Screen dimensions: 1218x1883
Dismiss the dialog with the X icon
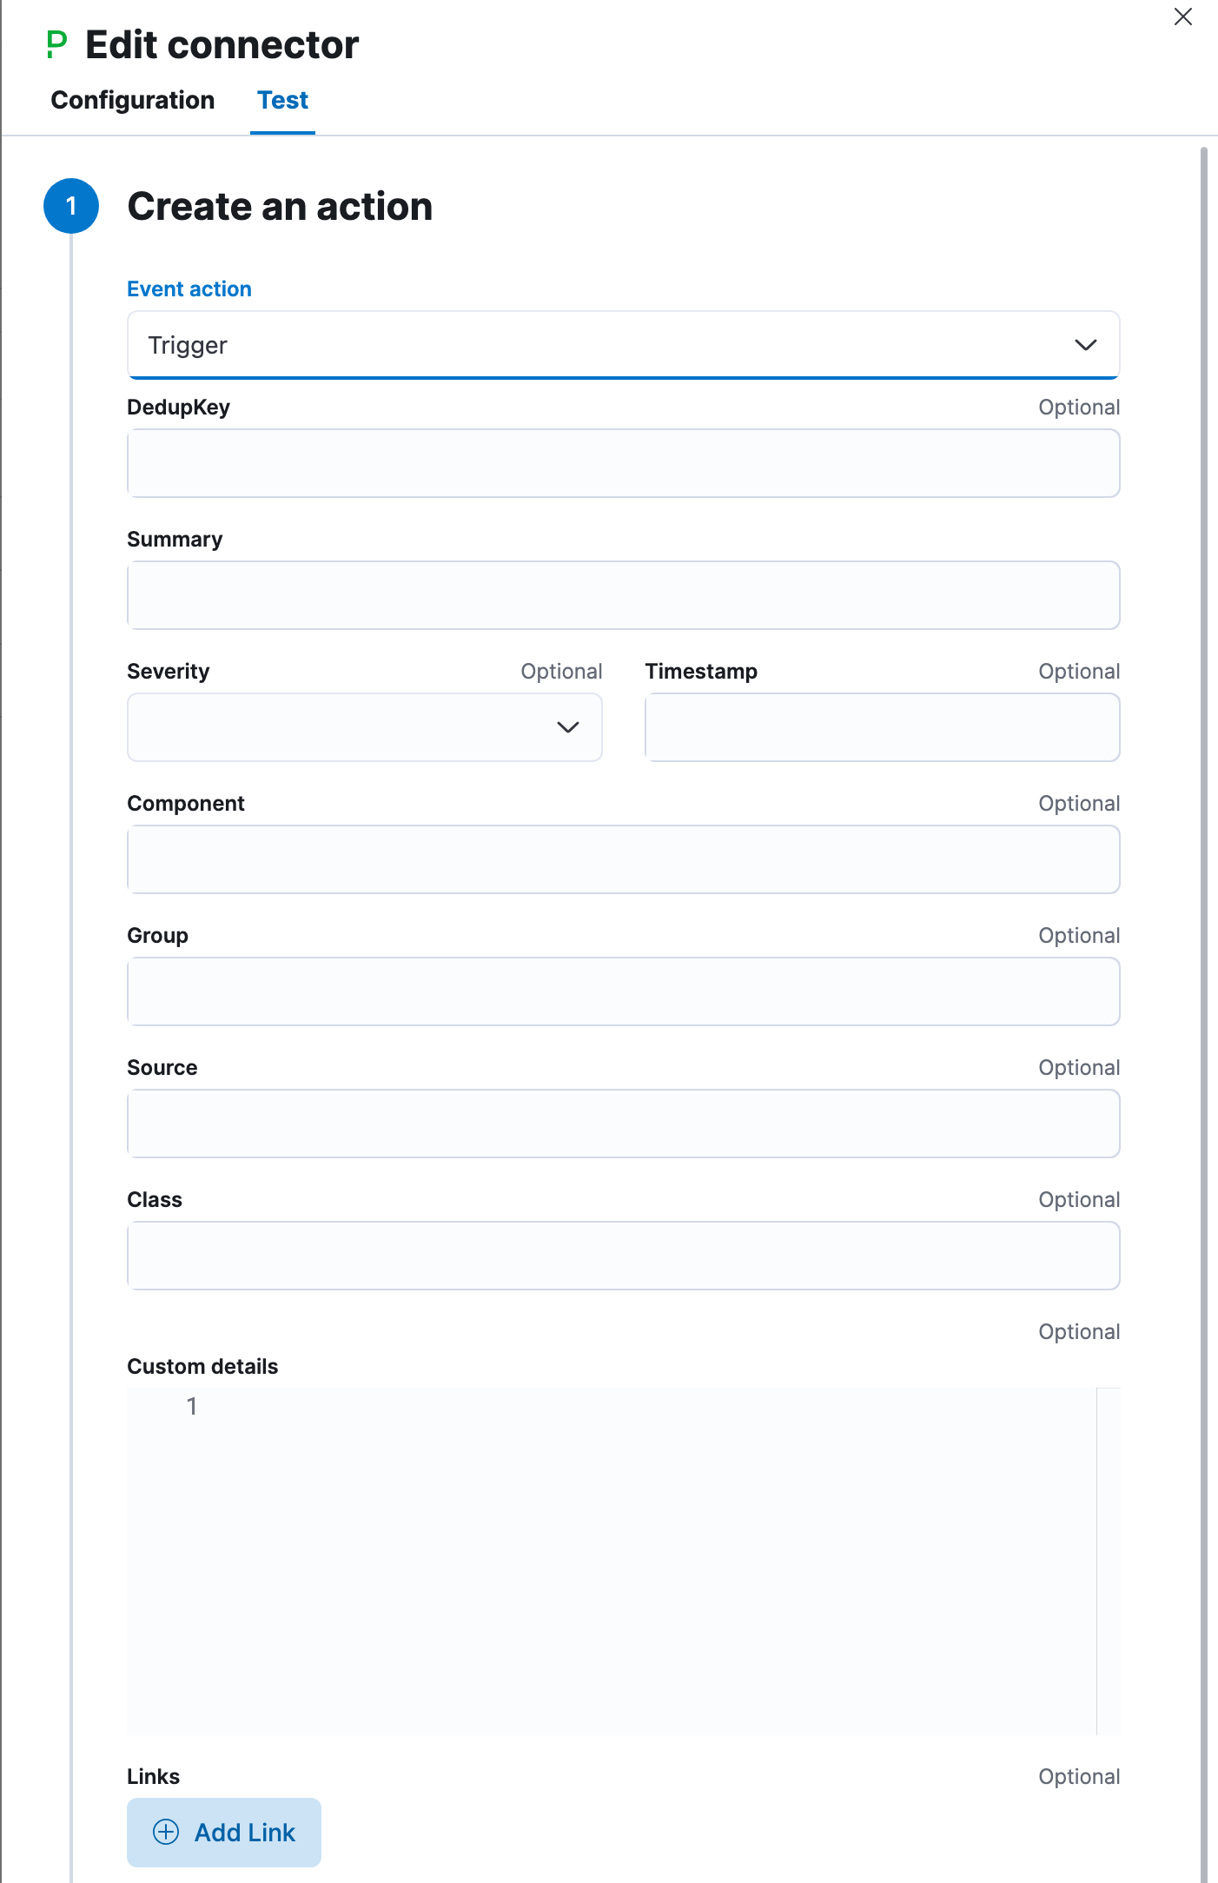point(1182,17)
